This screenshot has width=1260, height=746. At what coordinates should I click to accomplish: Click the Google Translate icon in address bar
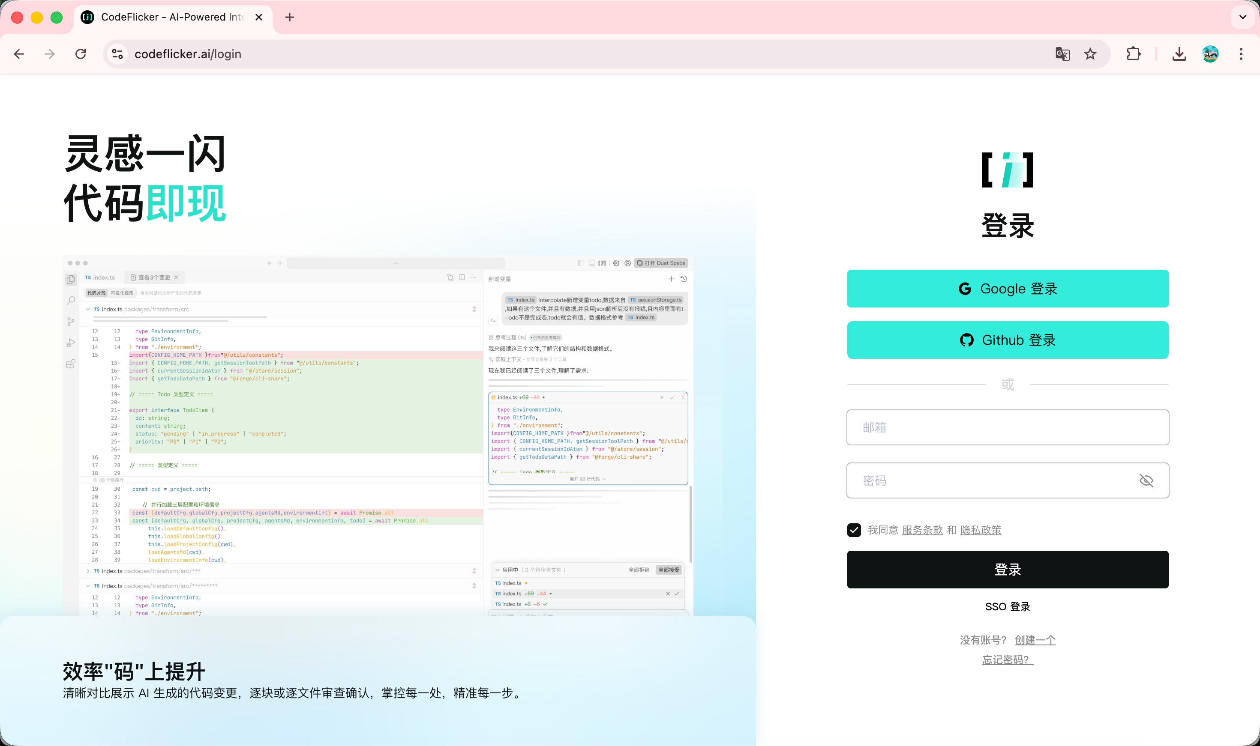point(1062,54)
